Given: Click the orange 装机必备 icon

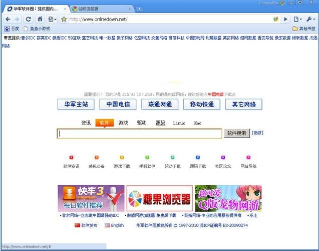Looking at the screenshot, I should 97,158.
